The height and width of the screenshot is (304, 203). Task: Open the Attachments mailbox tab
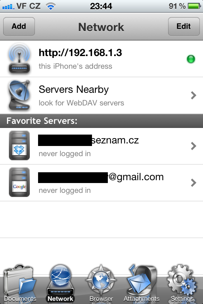coord(141,284)
